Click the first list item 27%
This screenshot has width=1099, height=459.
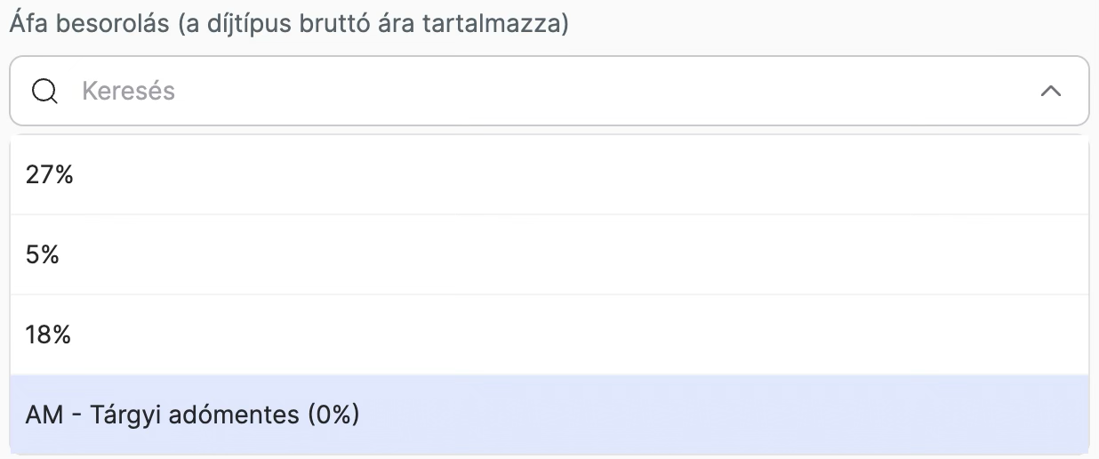(549, 174)
